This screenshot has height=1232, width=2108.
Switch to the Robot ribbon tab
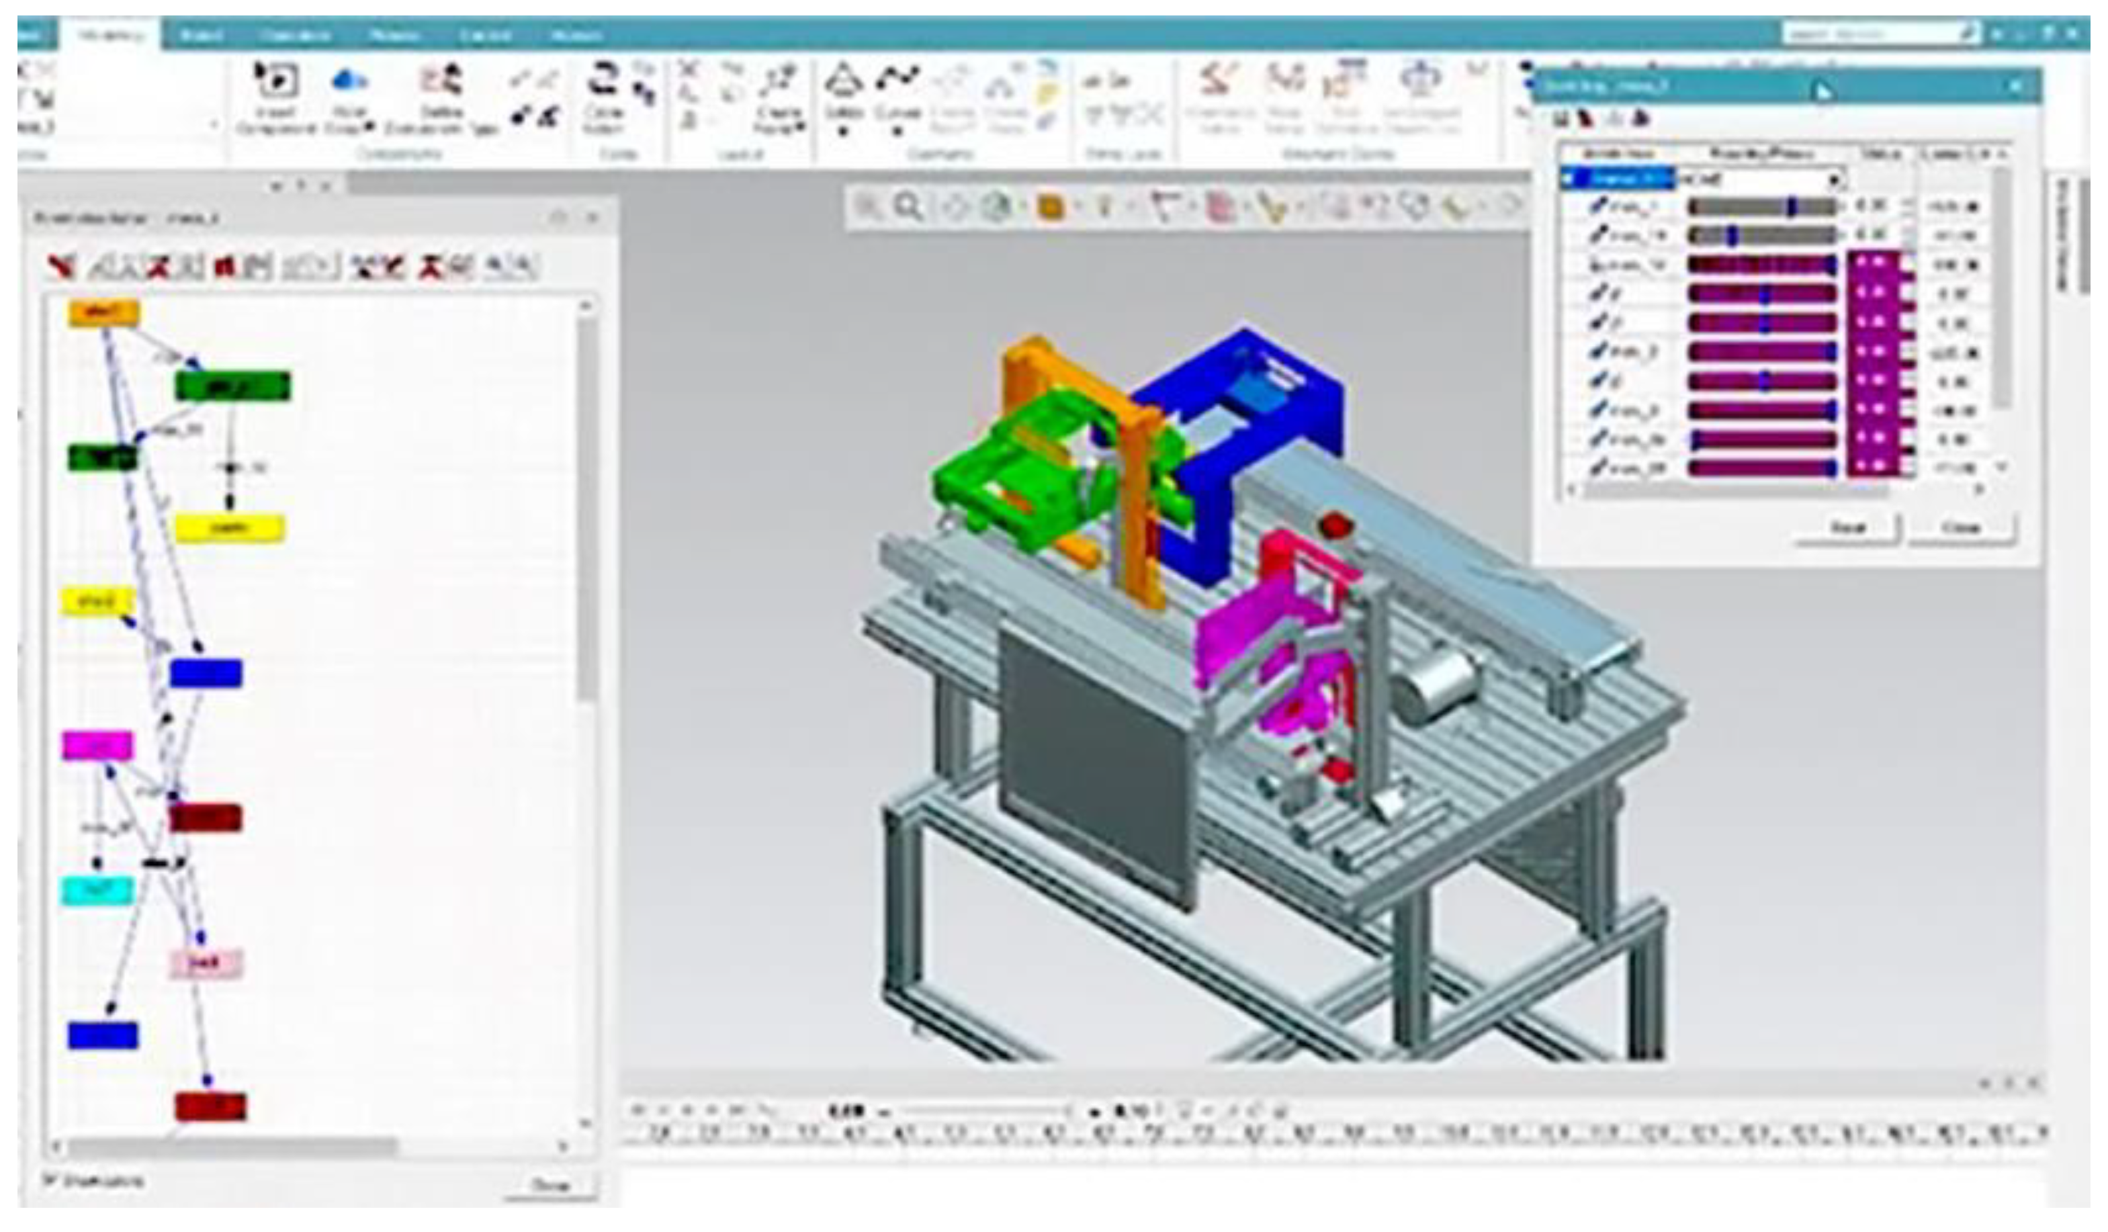coord(202,35)
